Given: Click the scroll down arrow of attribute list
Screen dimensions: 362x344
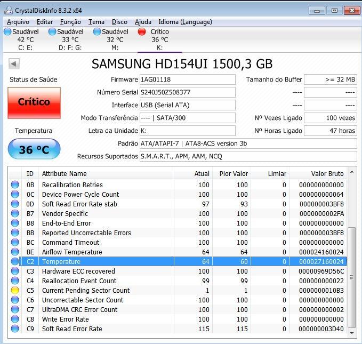Looking at the screenshot, I should point(352,333).
